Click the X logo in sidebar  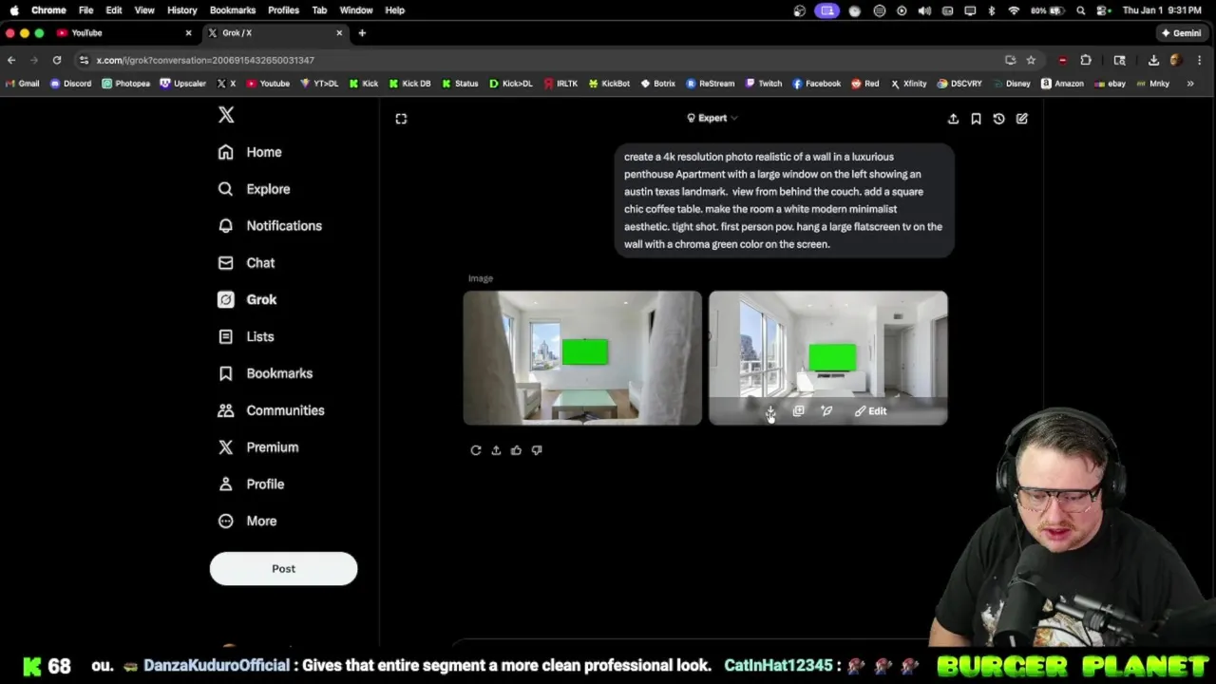pyautogui.click(x=226, y=115)
